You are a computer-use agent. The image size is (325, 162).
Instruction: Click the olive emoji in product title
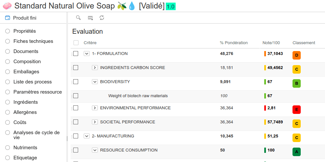(x=122, y=6)
